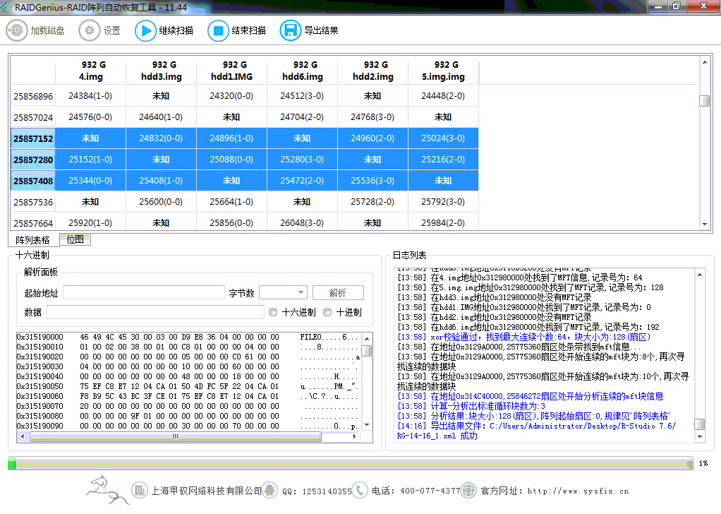Switch to the 位图 tab
This screenshot has width=721, height=514.
pyautogui.click(x=75, y=239)
